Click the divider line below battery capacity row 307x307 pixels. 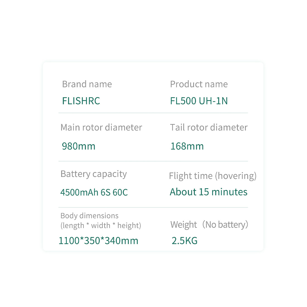(x=153, y=207)
